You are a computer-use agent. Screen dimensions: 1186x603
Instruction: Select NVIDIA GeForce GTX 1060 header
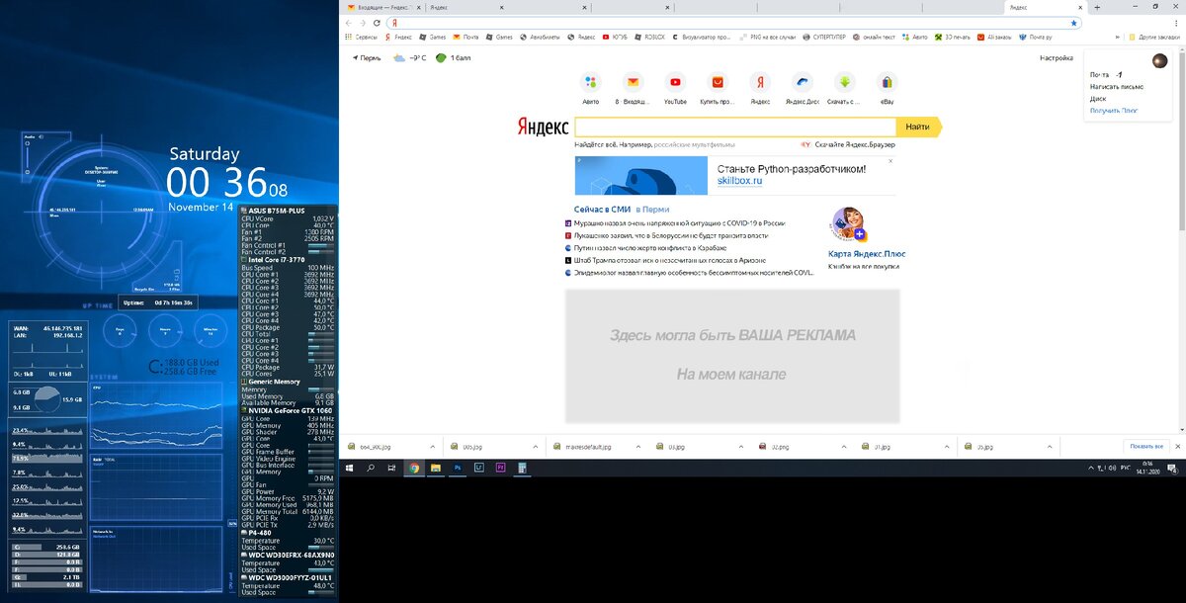point(288,410)
